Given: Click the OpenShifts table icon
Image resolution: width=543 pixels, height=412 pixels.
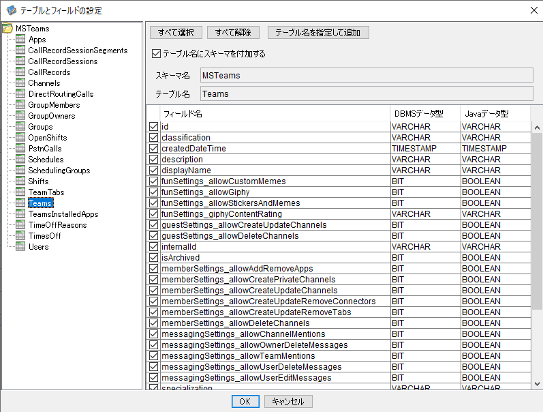Looking at the screenshot, I should coord(20,137).
